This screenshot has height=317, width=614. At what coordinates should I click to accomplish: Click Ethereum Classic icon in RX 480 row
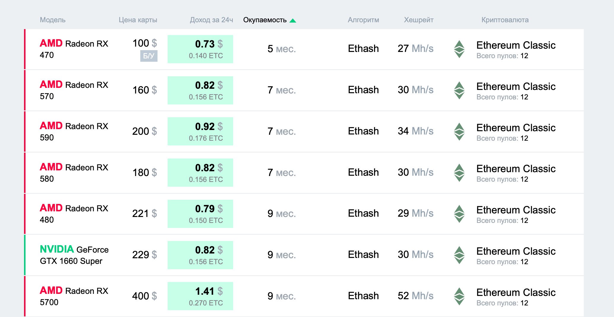coord(459,214)
